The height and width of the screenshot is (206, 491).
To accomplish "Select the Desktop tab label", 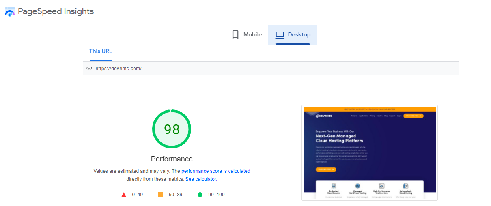I will click(299, 35).
